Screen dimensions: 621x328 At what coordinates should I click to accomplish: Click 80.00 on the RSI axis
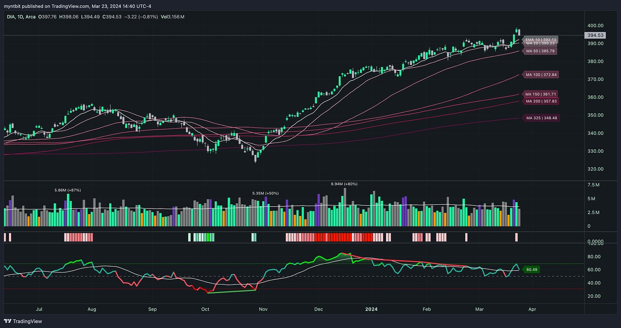pos(594,257)
